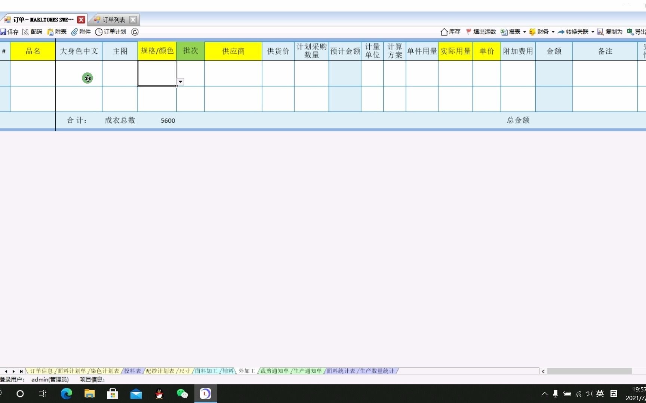646x403 pixels.
Task: Open the 配码 size-matching tool
Action: pos(32,32)
